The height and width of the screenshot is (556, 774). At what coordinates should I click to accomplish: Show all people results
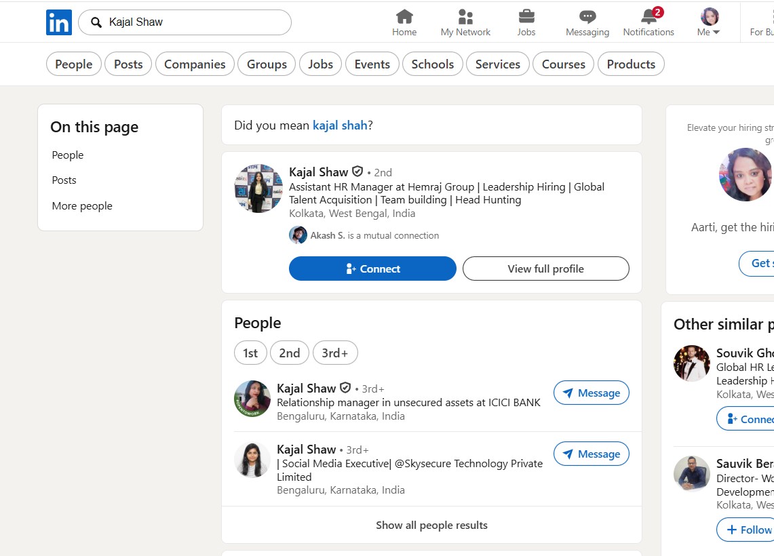(431, 525)
